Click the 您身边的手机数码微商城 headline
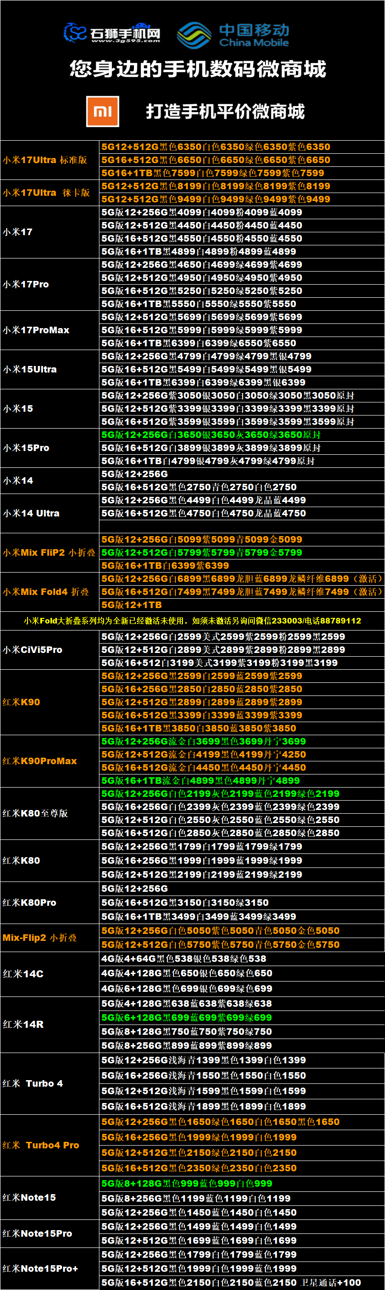The height and width of the screenshot is (1290, 385). tap(197, 69)
